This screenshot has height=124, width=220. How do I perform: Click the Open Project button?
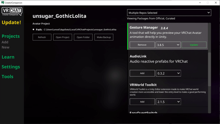[x=63, y=37]
